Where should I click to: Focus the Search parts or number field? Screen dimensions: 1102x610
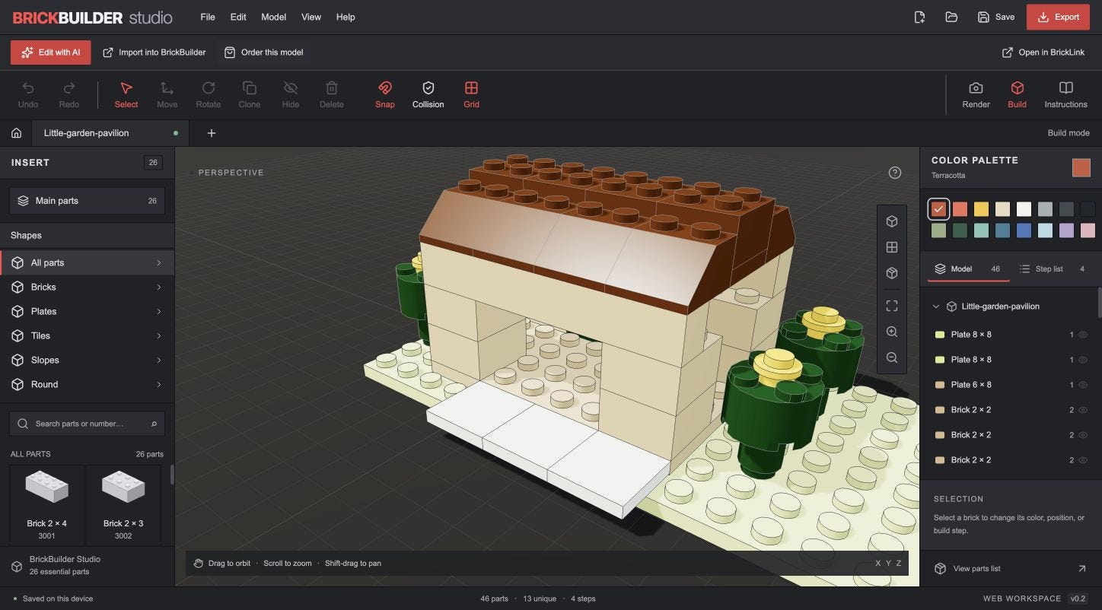click(88, 424)
